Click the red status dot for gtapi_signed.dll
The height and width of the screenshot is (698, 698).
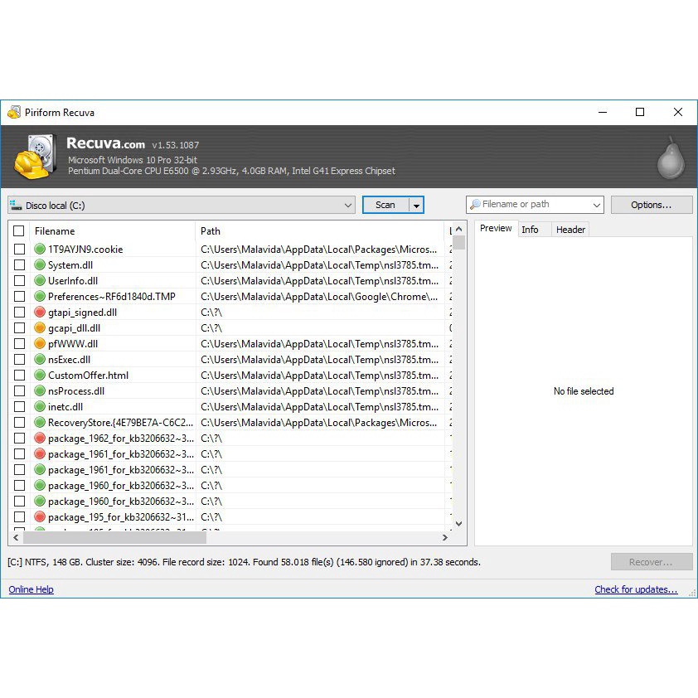tap(40, 312)
